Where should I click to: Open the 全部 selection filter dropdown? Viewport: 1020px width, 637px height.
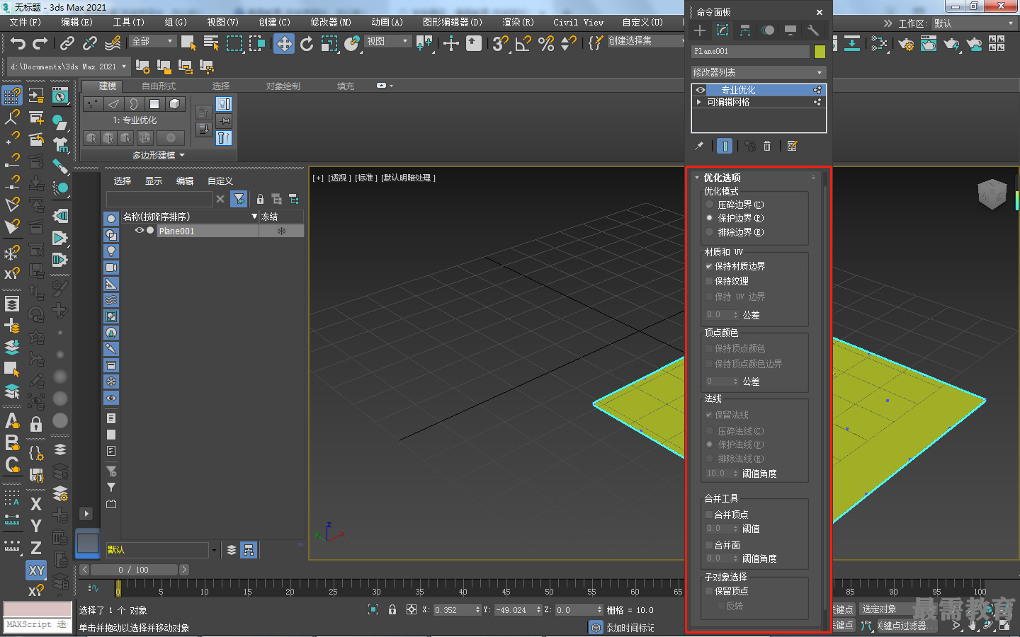pos(152,42)
